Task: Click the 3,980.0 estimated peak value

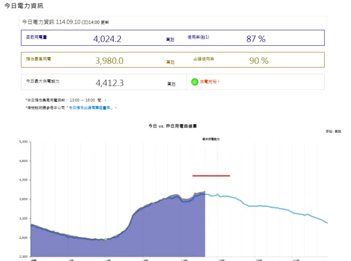Action: coord(109,61)
